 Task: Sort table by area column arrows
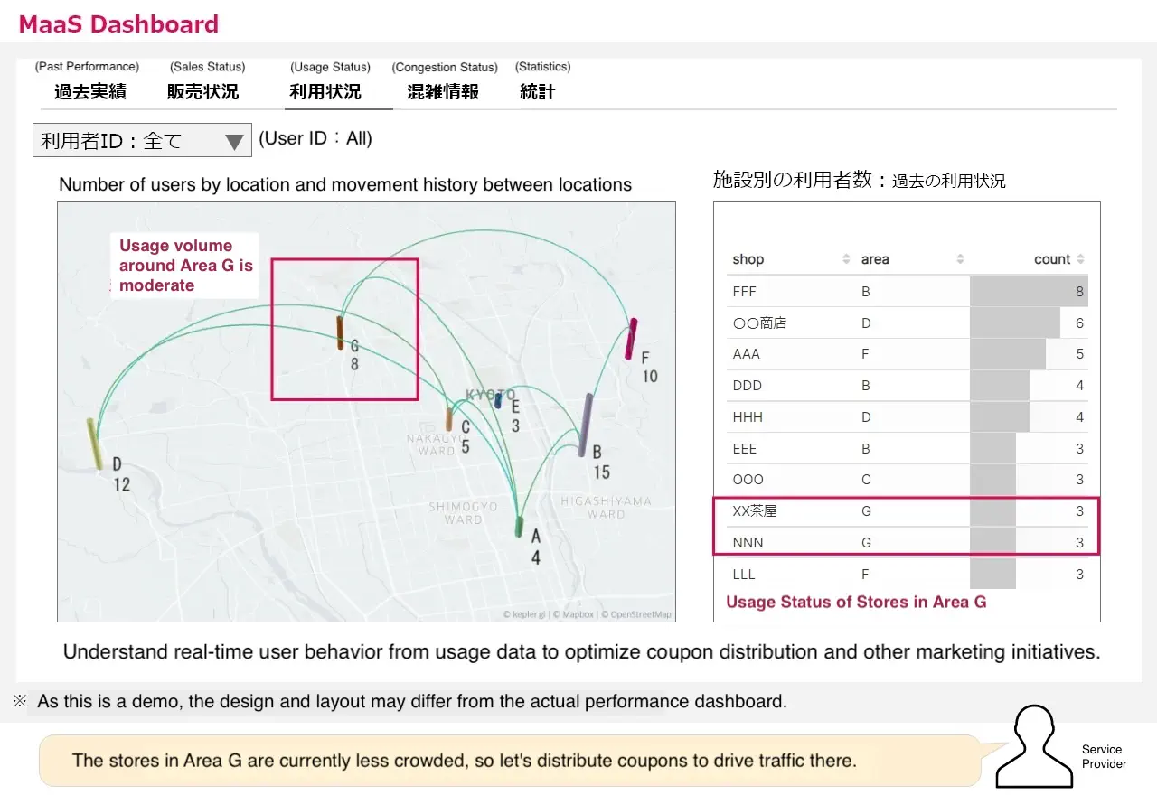tap(960, 259)
